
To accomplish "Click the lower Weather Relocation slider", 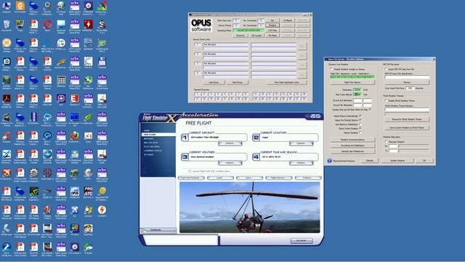I will click(x=413, y=151).
